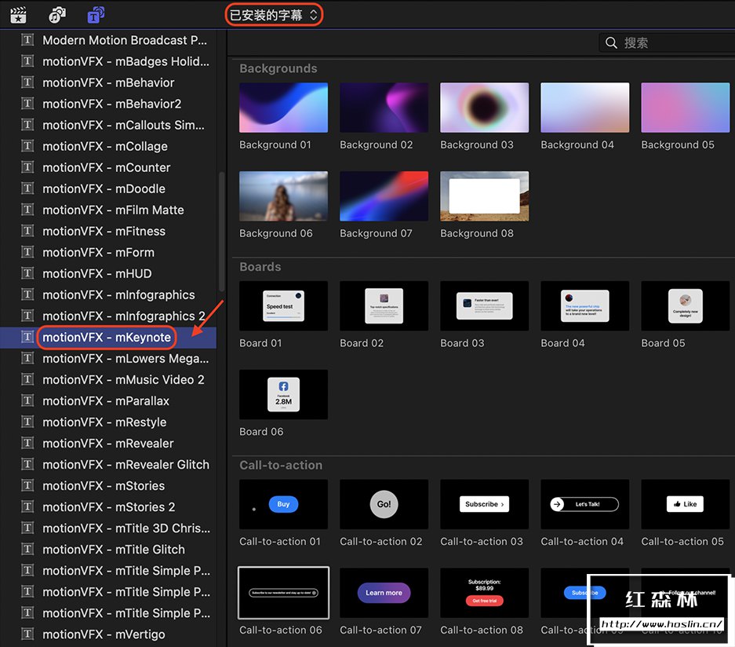Select the motionVFX - mStories category

[x=108, y=485]
